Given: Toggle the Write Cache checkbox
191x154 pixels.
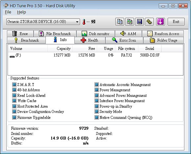Looking at the screenshot, I should 14,101.
